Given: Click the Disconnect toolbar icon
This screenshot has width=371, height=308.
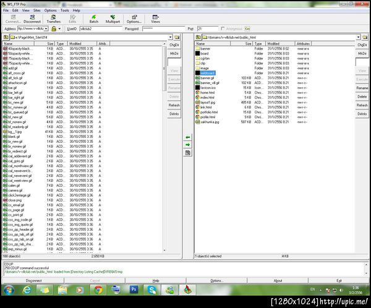Looking at the screenshot, I should (x=32, y=19).
